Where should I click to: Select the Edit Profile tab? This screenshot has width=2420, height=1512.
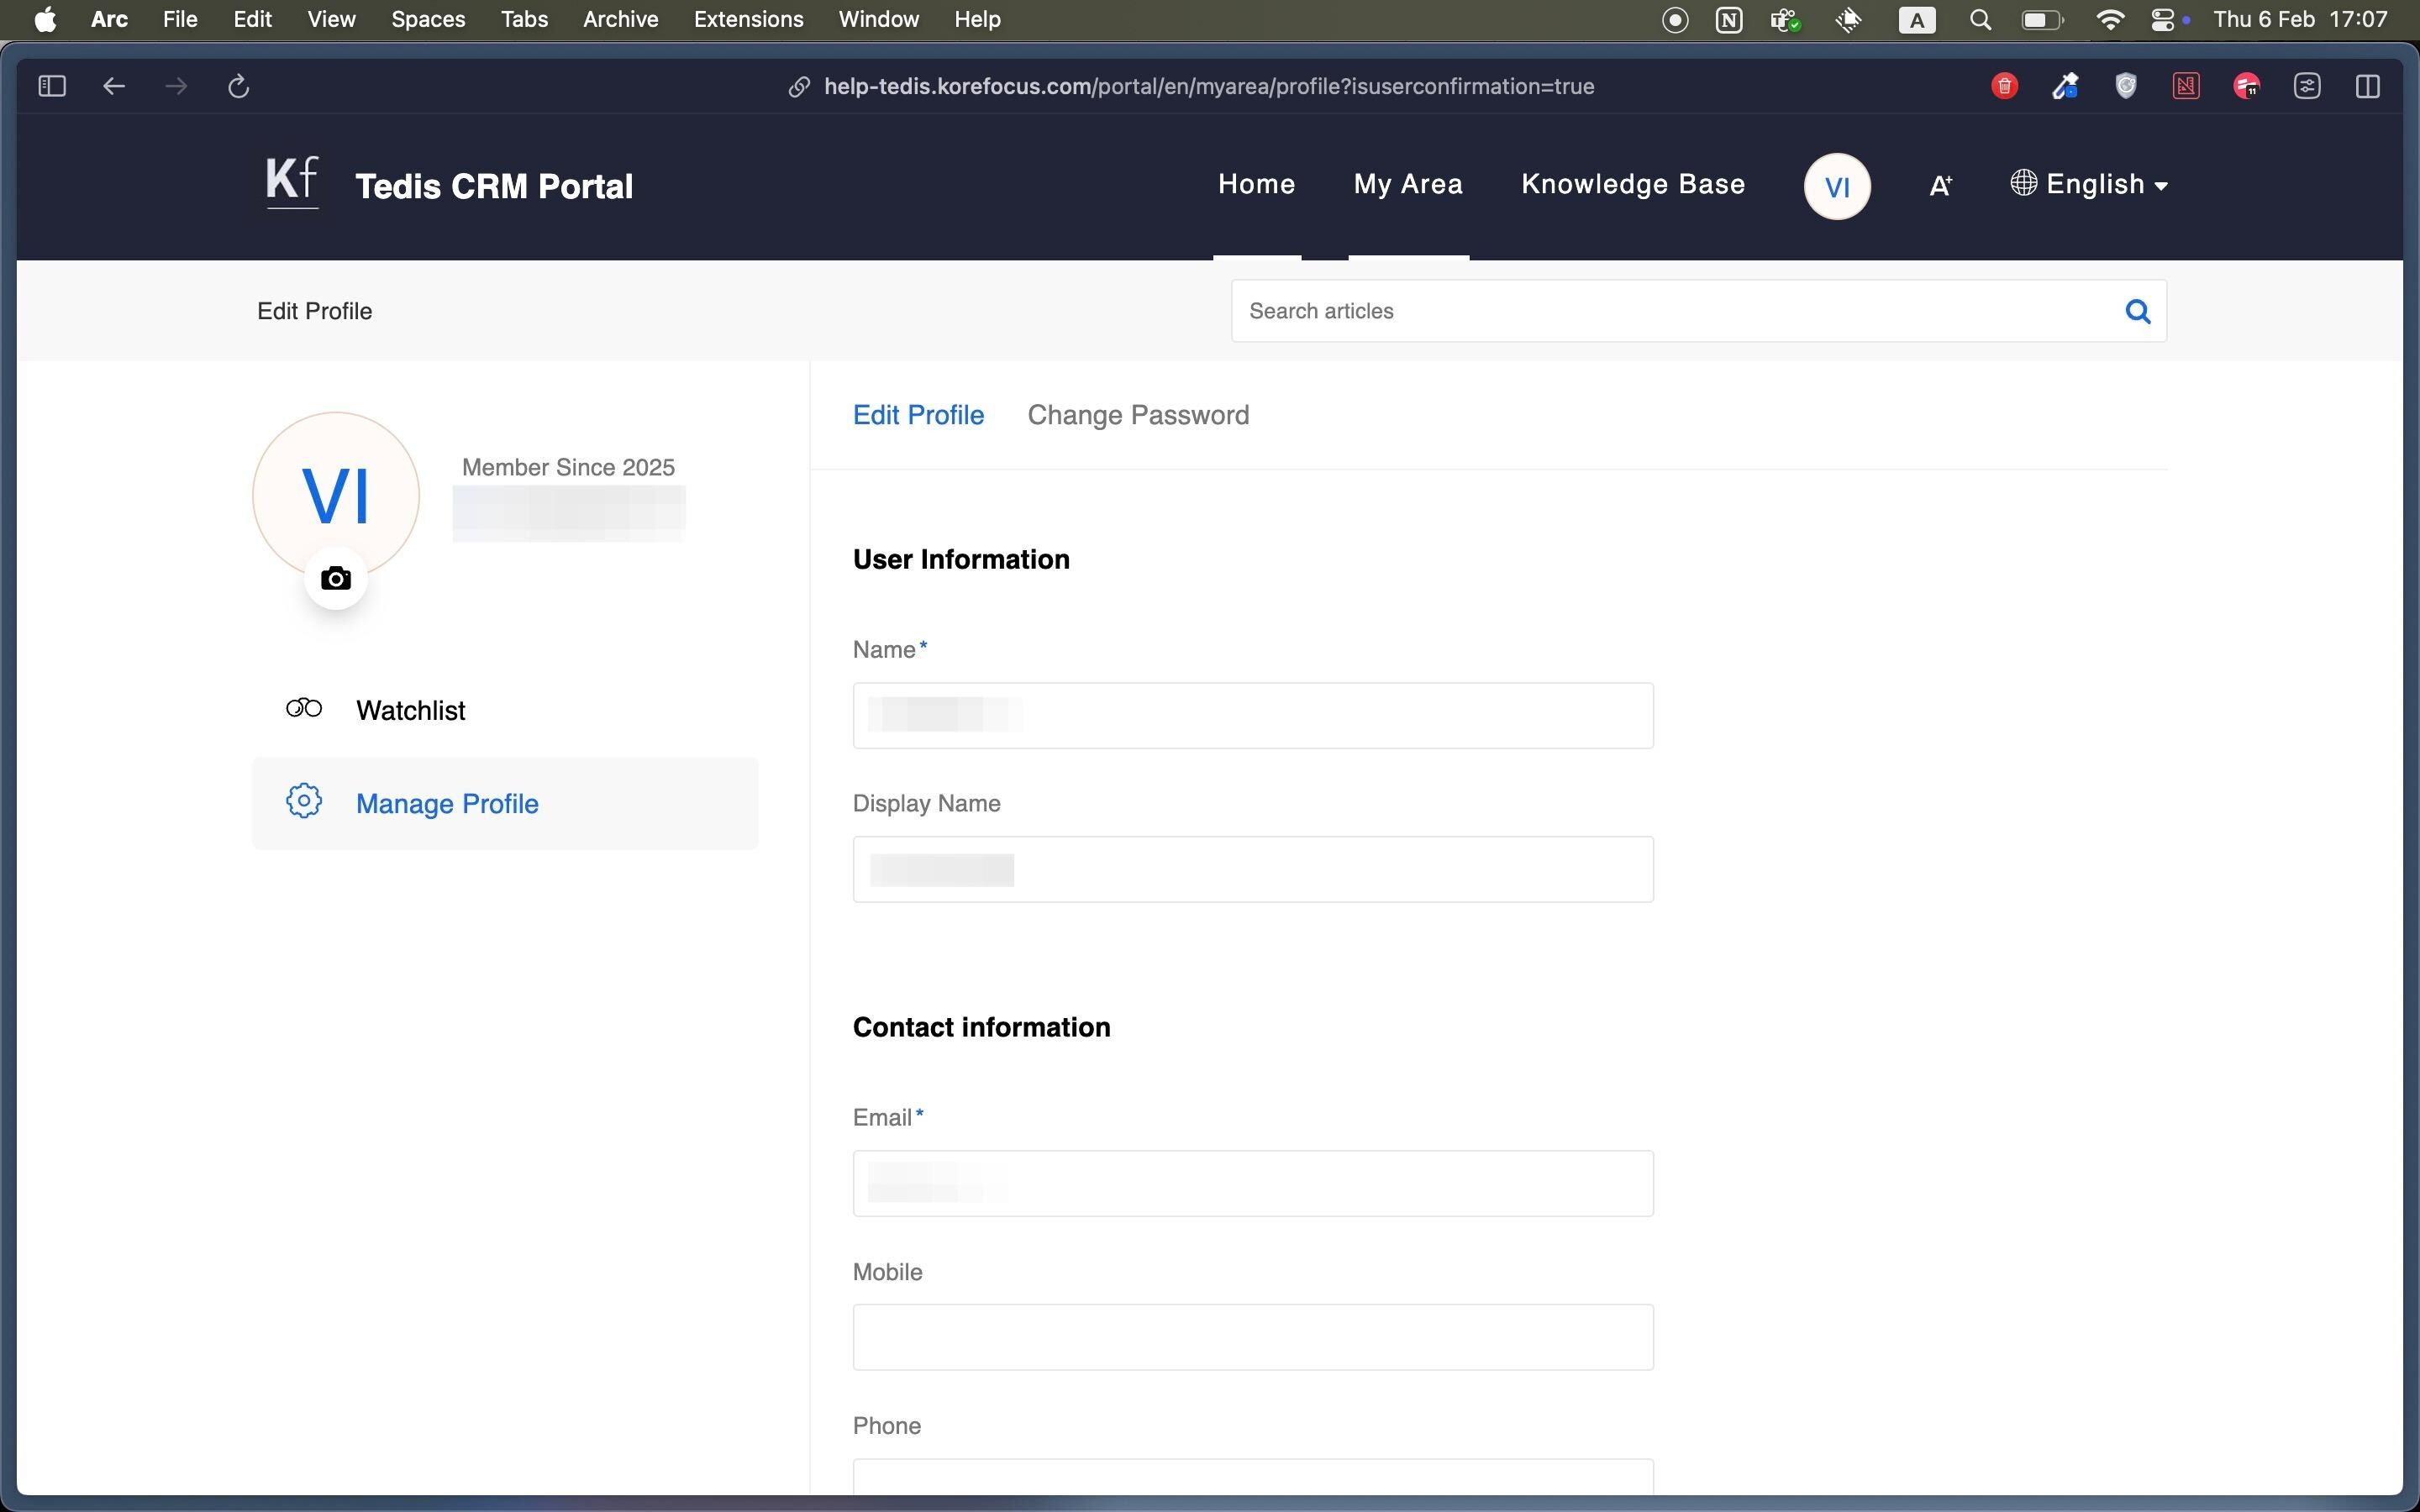click(918, 415)
